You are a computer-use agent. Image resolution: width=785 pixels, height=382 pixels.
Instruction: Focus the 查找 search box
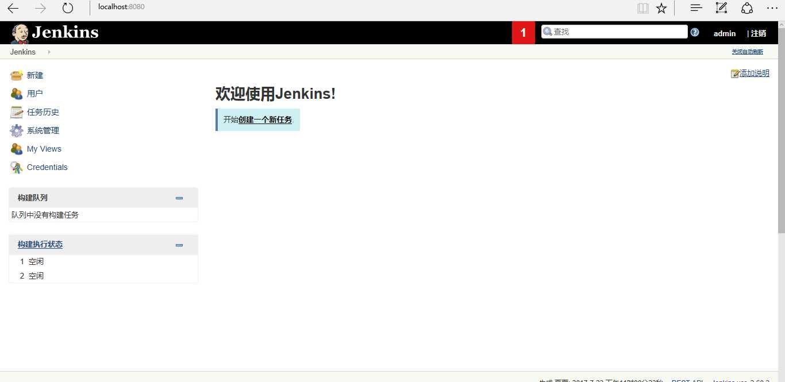(x=614, y=32)
